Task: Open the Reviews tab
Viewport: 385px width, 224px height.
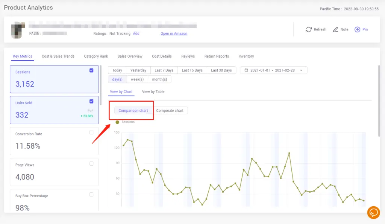Action: point(188,56)
